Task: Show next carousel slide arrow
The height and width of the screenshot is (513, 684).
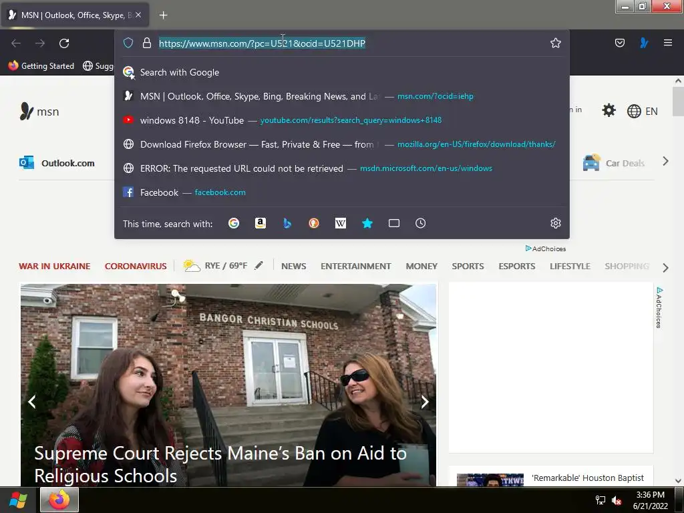Action: [x=425, y=401]
